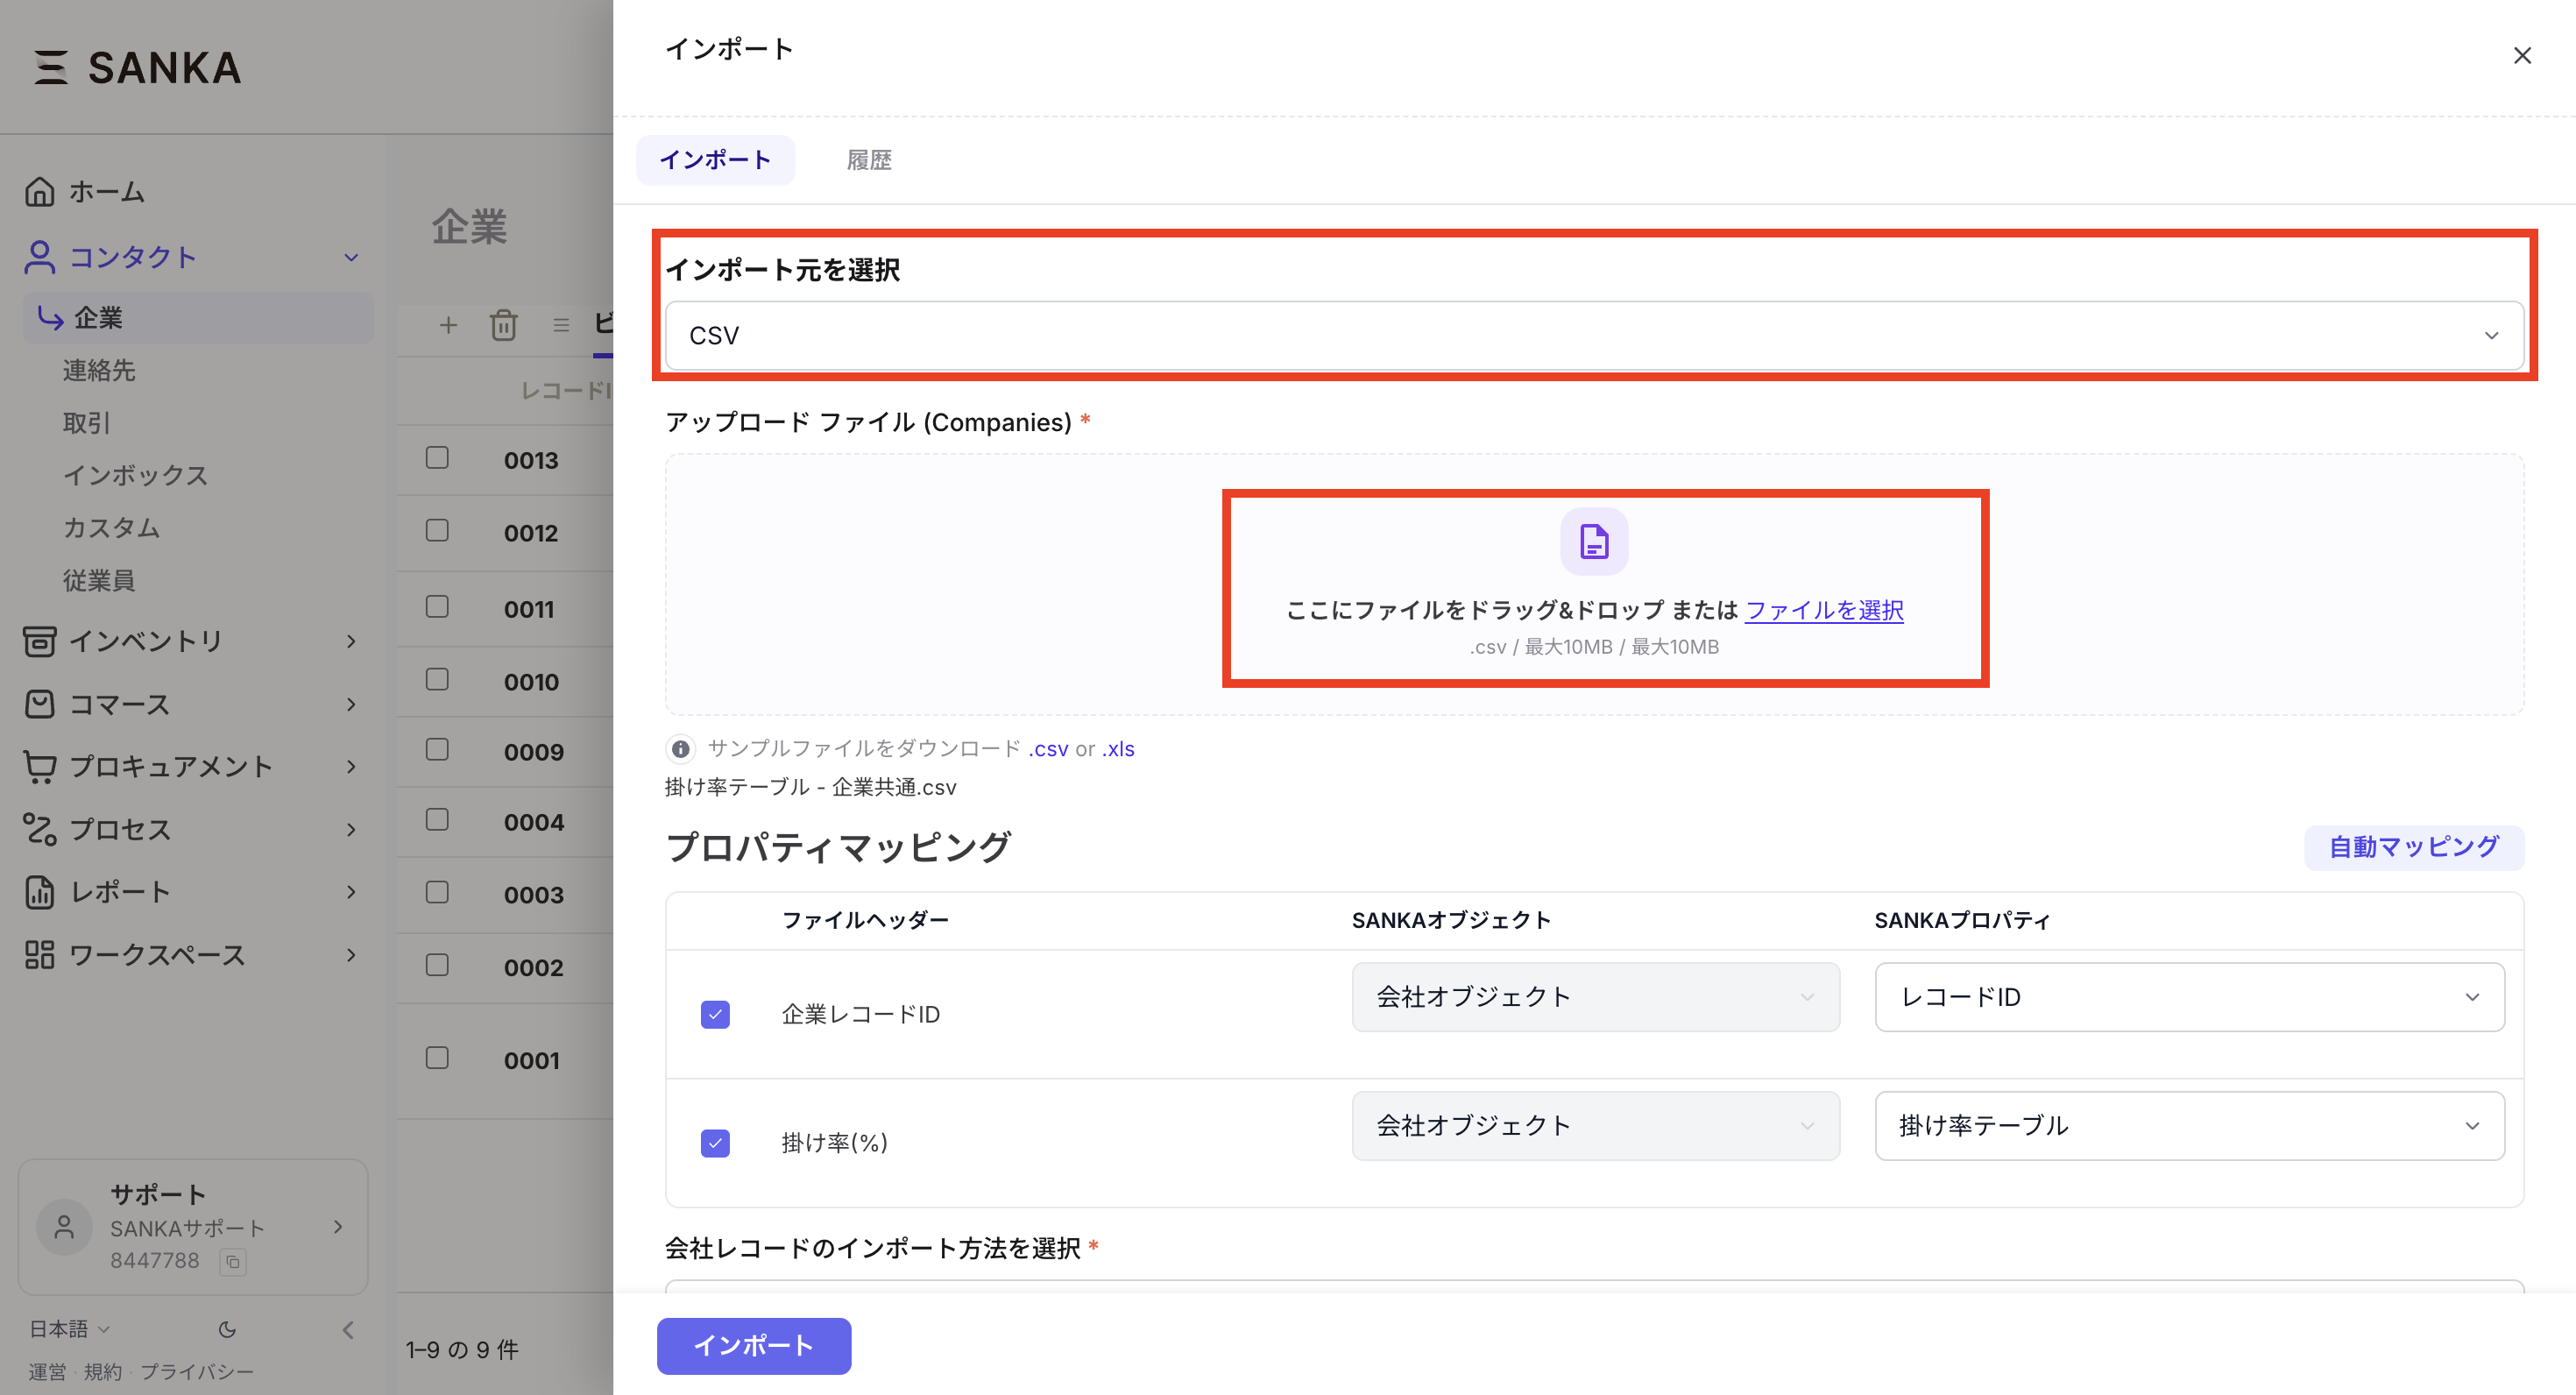Open the 掛け率テーブル property dropdown

[x=2188, y=1126]
